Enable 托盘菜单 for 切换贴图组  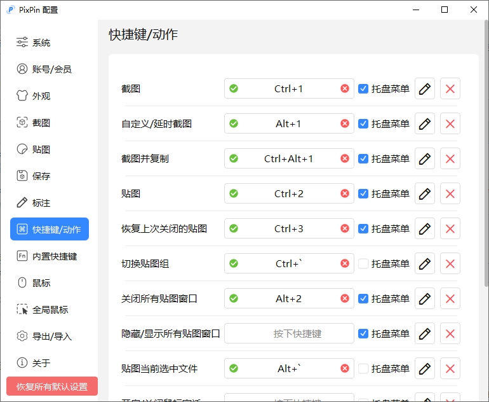(x=363, y=263)
